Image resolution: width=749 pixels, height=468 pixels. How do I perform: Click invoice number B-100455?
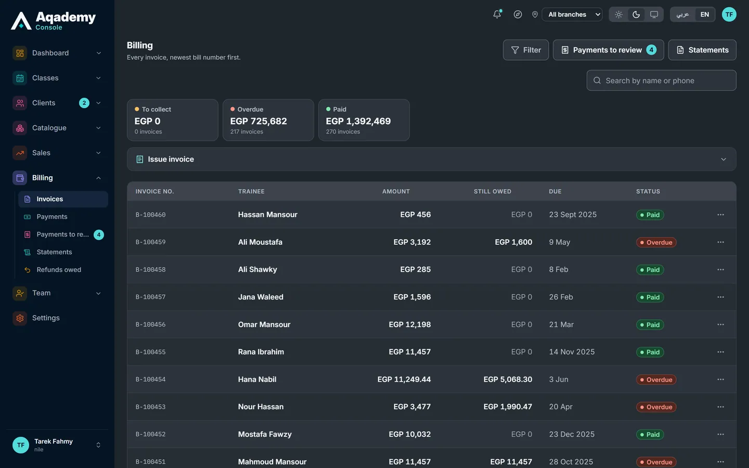point(151,352)
